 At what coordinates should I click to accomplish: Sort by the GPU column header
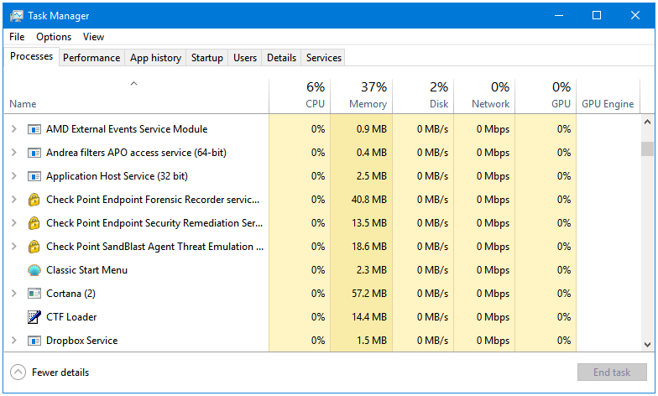[546, 96]
